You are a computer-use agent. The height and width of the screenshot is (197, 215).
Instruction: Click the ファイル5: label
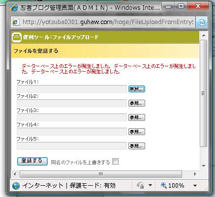pyautogui.click(x=28, y=139)
